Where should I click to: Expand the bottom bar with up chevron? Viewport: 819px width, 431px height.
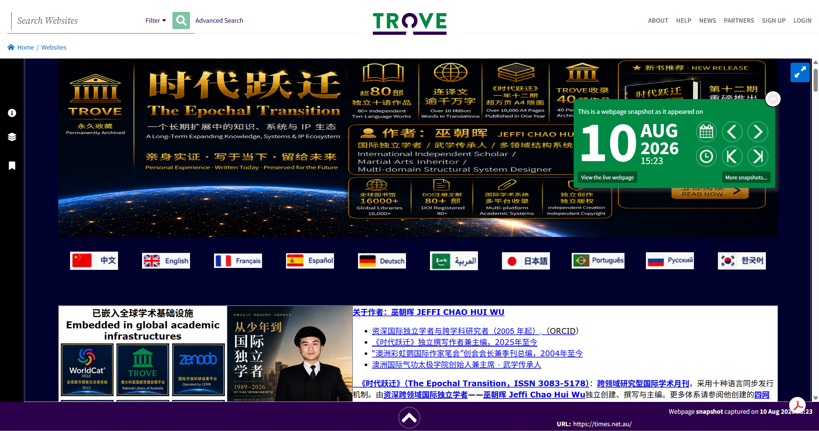coord(409,418)
